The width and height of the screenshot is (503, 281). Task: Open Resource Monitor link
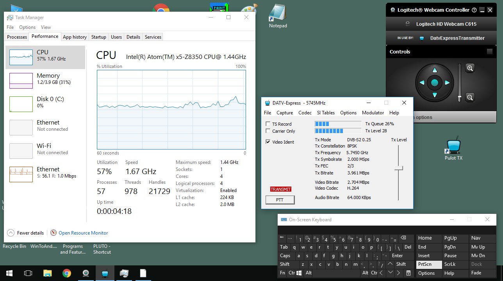83,233
